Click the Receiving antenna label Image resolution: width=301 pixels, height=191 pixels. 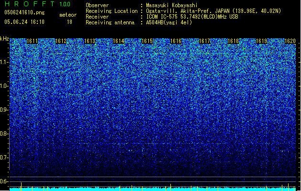pyautogui.click(x=110, y=22)
